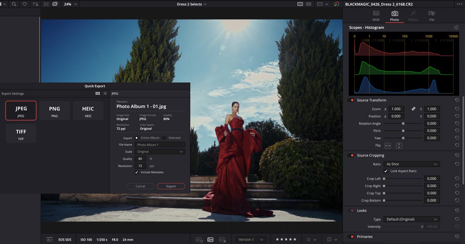
Task: Open the sort order icon
Action: tap(35, 4)
